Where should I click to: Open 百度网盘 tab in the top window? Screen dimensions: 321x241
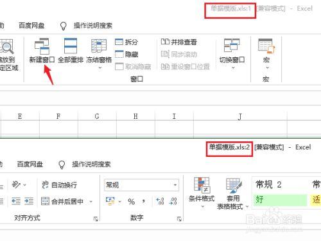31,26
